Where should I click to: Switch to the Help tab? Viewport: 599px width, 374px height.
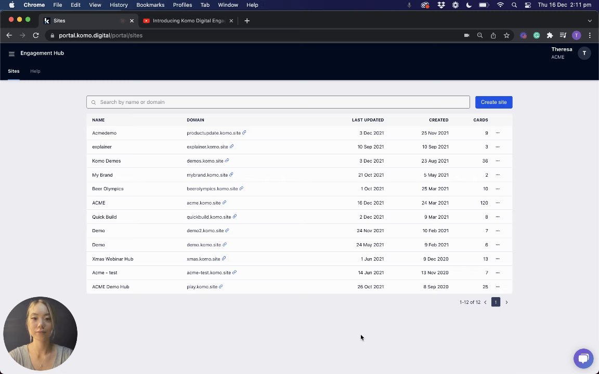(35, 71)
